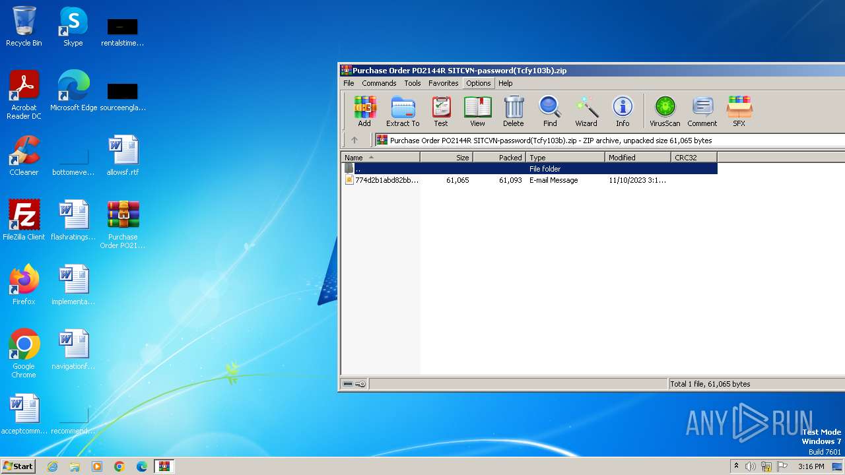Open the rentalstime desktop file
Viewport: 845px width, 475px height.
click(123, 32)
